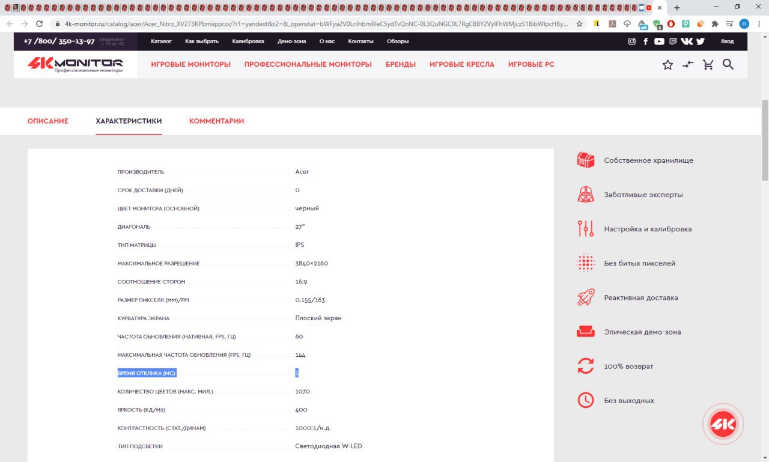Viewport: 769px width, 462px height.
Task: Click the Эпическая демо-зона text
Action: click(x=642, y=332)
